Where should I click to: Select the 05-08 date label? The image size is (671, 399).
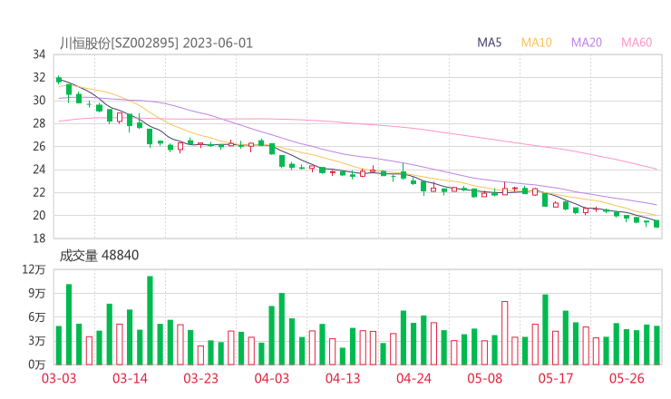[485, 378]
